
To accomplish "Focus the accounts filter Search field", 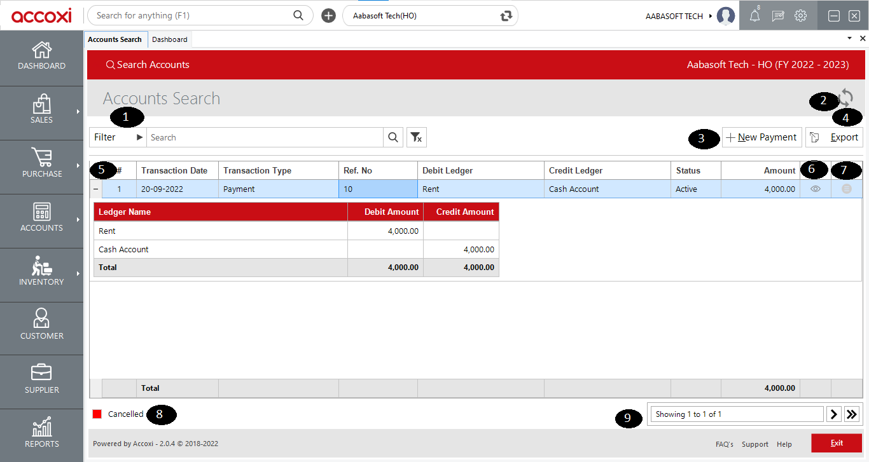I will [x=265, y=137].
